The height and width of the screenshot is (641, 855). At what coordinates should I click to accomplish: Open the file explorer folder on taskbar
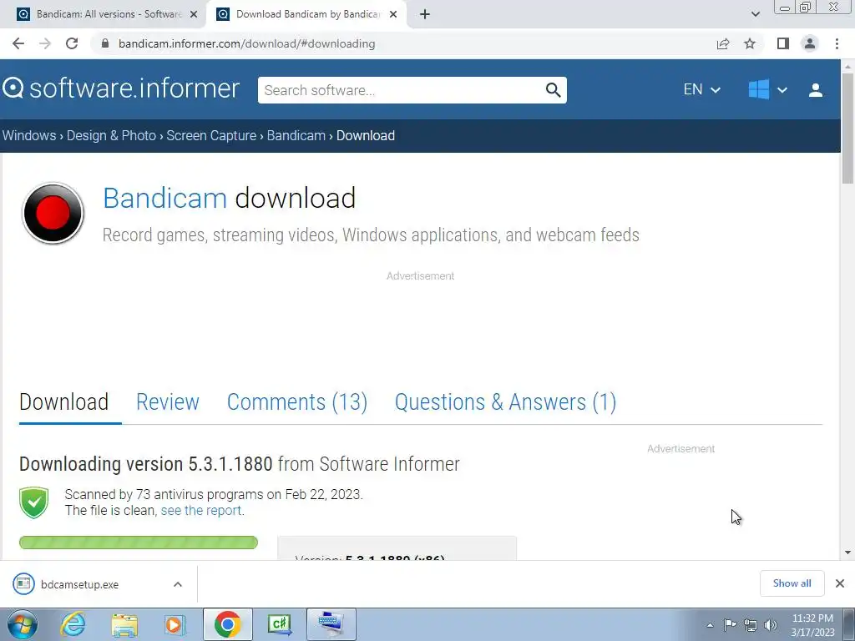coord(124,624)
